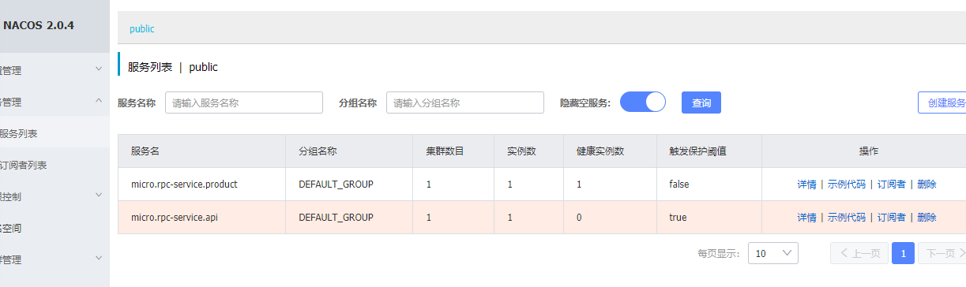Expand the sidebar chevron below 订阅者列表
966x287 pixels.
click(x=99, y=195)
